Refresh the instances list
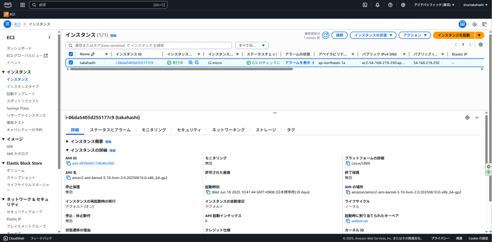Viewport: 492px width, 242px height. pyautogui.click(x=326, y=35)
